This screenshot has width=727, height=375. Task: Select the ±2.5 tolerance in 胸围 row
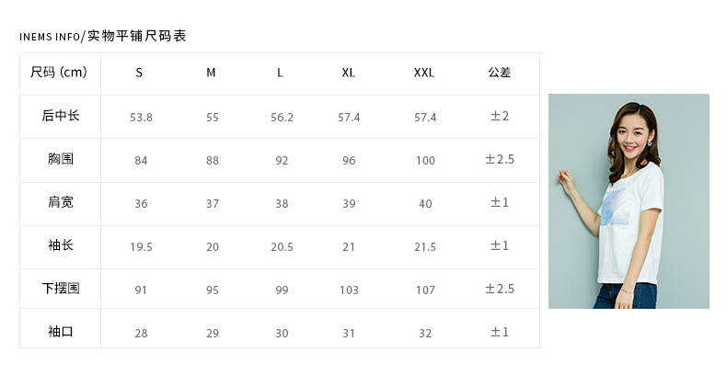point(500,160)
